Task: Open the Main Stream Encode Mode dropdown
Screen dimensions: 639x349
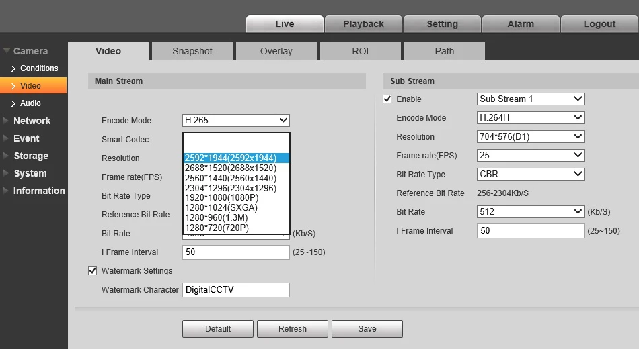Action: [236, 120]
